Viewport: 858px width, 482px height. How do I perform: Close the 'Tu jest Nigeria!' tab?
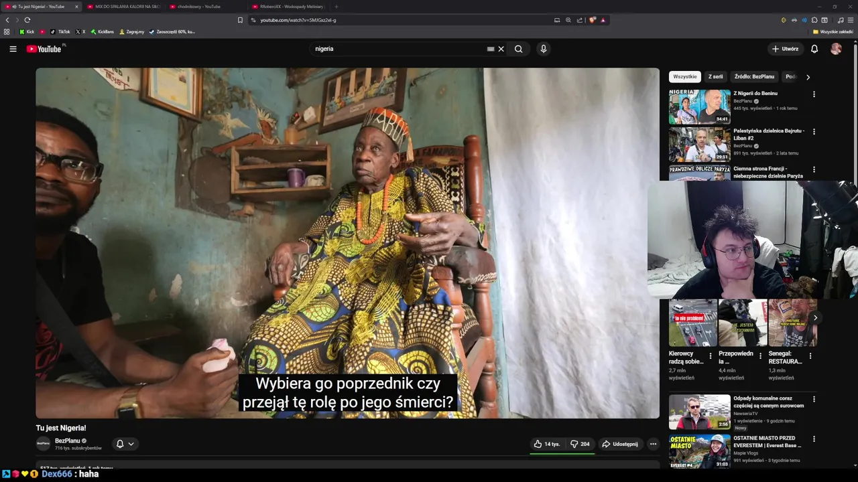coord(76,7)
